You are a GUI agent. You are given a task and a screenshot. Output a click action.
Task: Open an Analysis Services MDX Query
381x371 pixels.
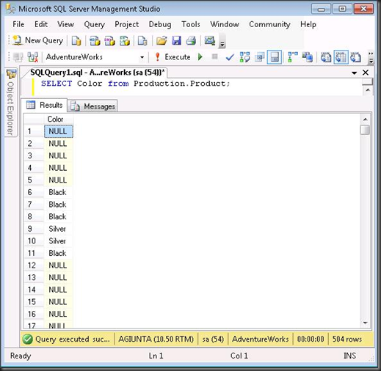click(x=95, y=40)
